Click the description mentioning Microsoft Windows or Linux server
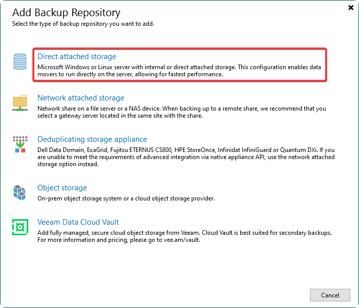 tap(179, 71)
